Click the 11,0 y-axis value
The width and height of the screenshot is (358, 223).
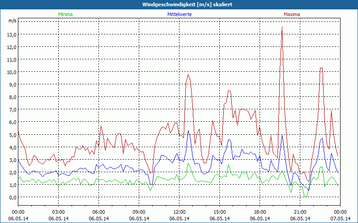(13, 60)
